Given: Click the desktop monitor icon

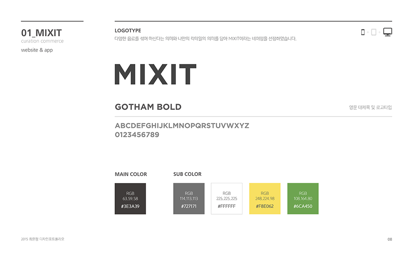Looking at the screenshot, I should tap(388, 32).
